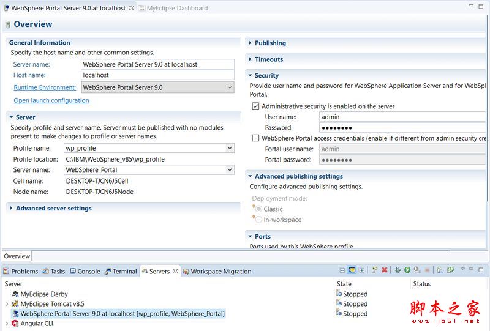Viewport: 490px width, 331px height.
Task: Collapse the Ports section
Action: (250, 236)
